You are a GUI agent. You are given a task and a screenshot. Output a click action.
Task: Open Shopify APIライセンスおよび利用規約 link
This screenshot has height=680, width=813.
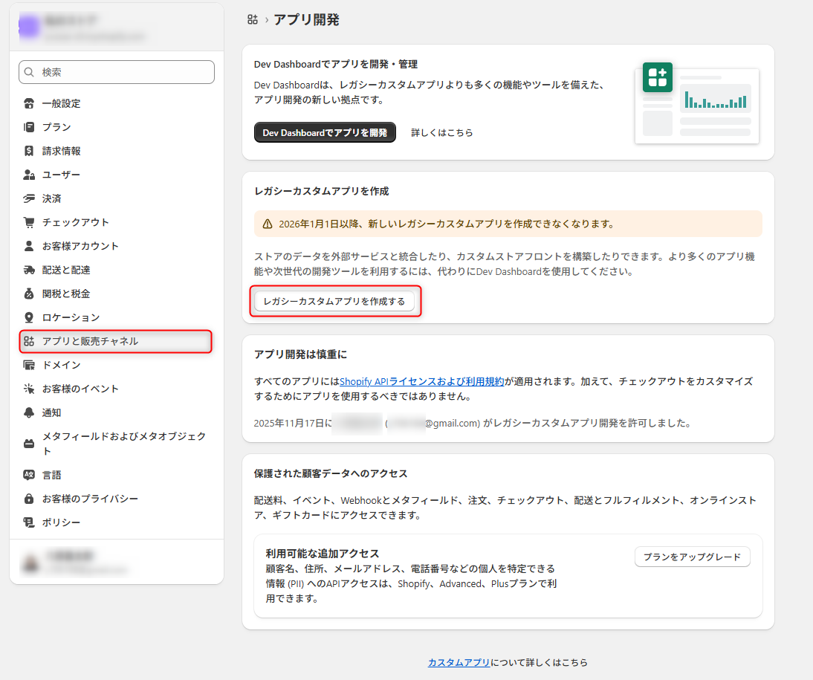coord(421,381)
